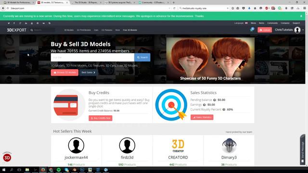Click the hero search input field
Viewport: 308px width, 173px height.
coord(92,57)
